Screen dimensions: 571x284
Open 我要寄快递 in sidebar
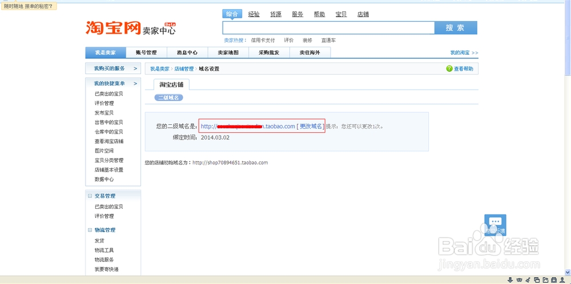click(107, 269)
